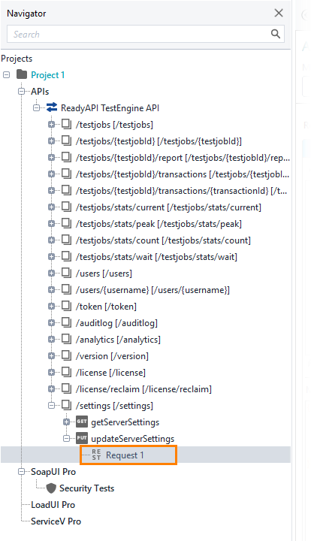Expand the getServerSettings method node
The width and height of the screenshot is (311, 541).
pyautogui.click(x=67, y=422)
